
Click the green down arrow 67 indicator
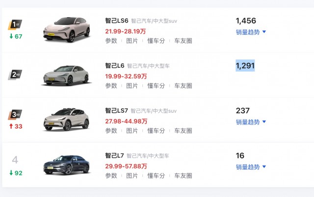click(x=16, y=36)
